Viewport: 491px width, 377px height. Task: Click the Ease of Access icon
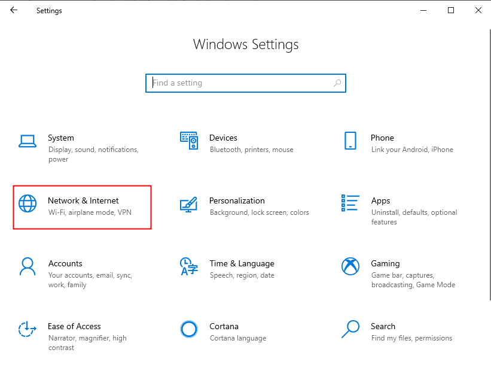point(28,329)
